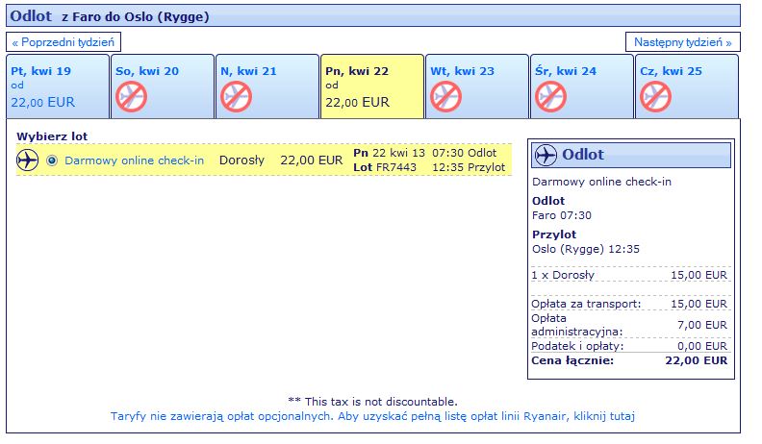Click Faro 07:30 in summary panel
The width and height of the screenshot is (762, 444).
562,215
